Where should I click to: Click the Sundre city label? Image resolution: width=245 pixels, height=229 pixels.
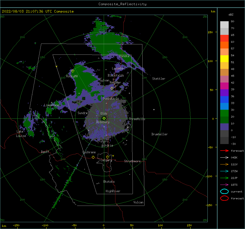(x=83, y=113)
